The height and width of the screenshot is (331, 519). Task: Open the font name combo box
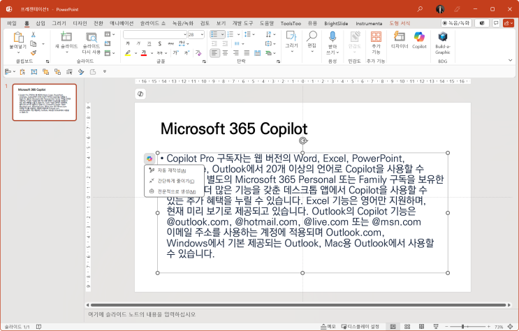click(x=155, y=34)
